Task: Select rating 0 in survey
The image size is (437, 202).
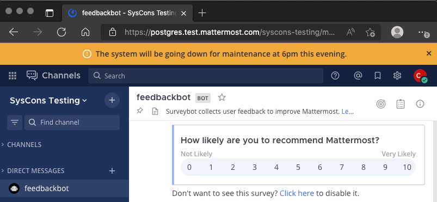Action: (189, 167)
